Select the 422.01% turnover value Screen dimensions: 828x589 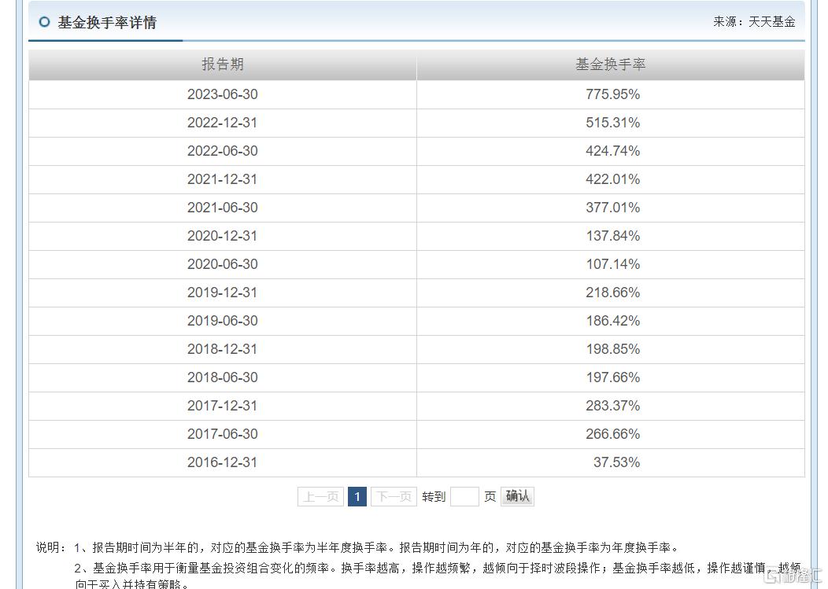click(612, 179)
